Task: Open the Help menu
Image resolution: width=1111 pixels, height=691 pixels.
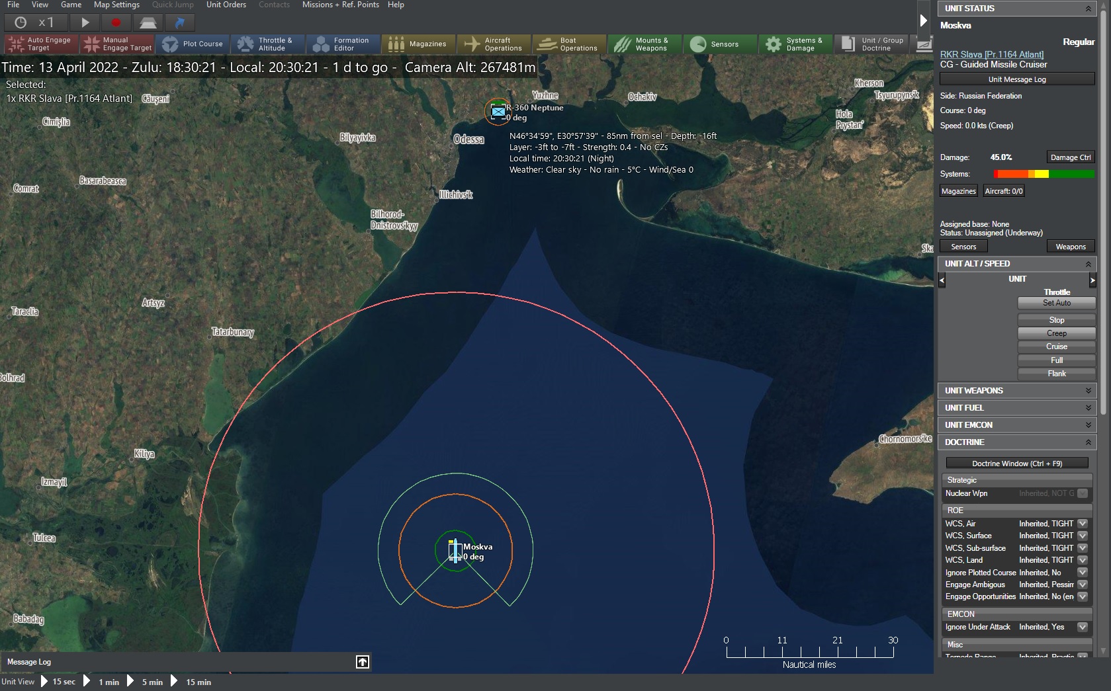Action: pos(396,5)
